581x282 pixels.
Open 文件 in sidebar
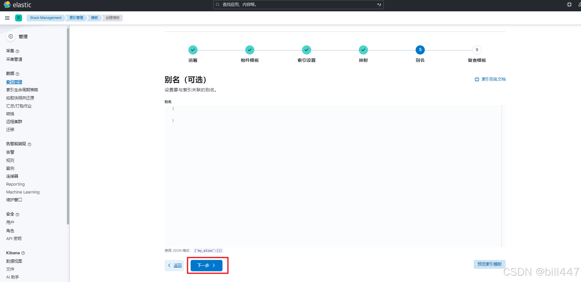point(10,269)
